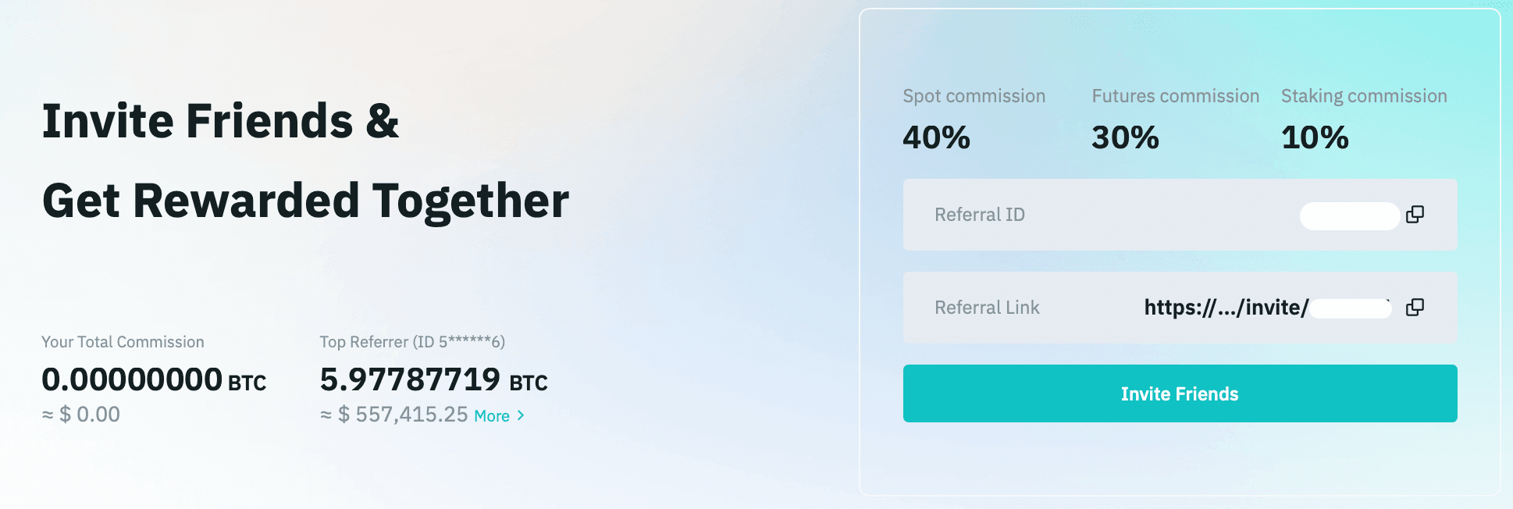Click the 40% spot commission value

coord(936,138)
